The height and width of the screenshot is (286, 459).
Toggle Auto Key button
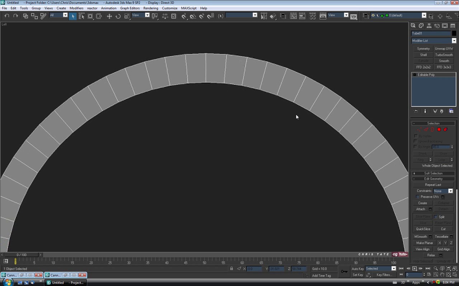click(358, 269)
